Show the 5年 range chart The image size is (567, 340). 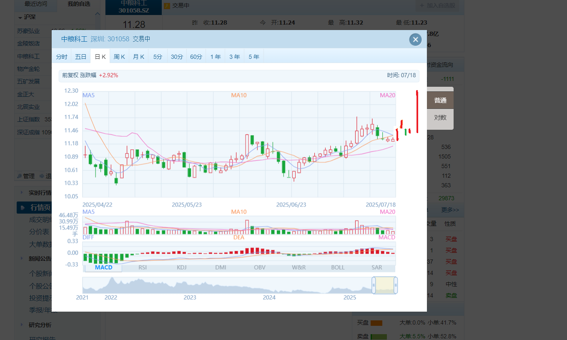pyautogui.click(x=254, y=56)
